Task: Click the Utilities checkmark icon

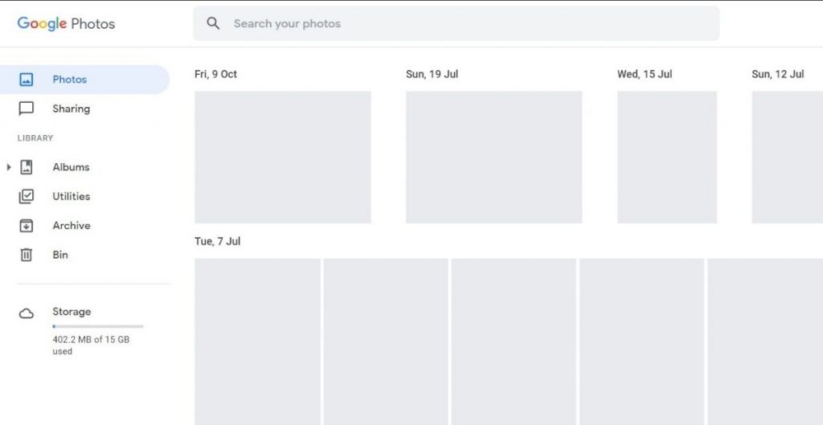Action: (27, 196)
